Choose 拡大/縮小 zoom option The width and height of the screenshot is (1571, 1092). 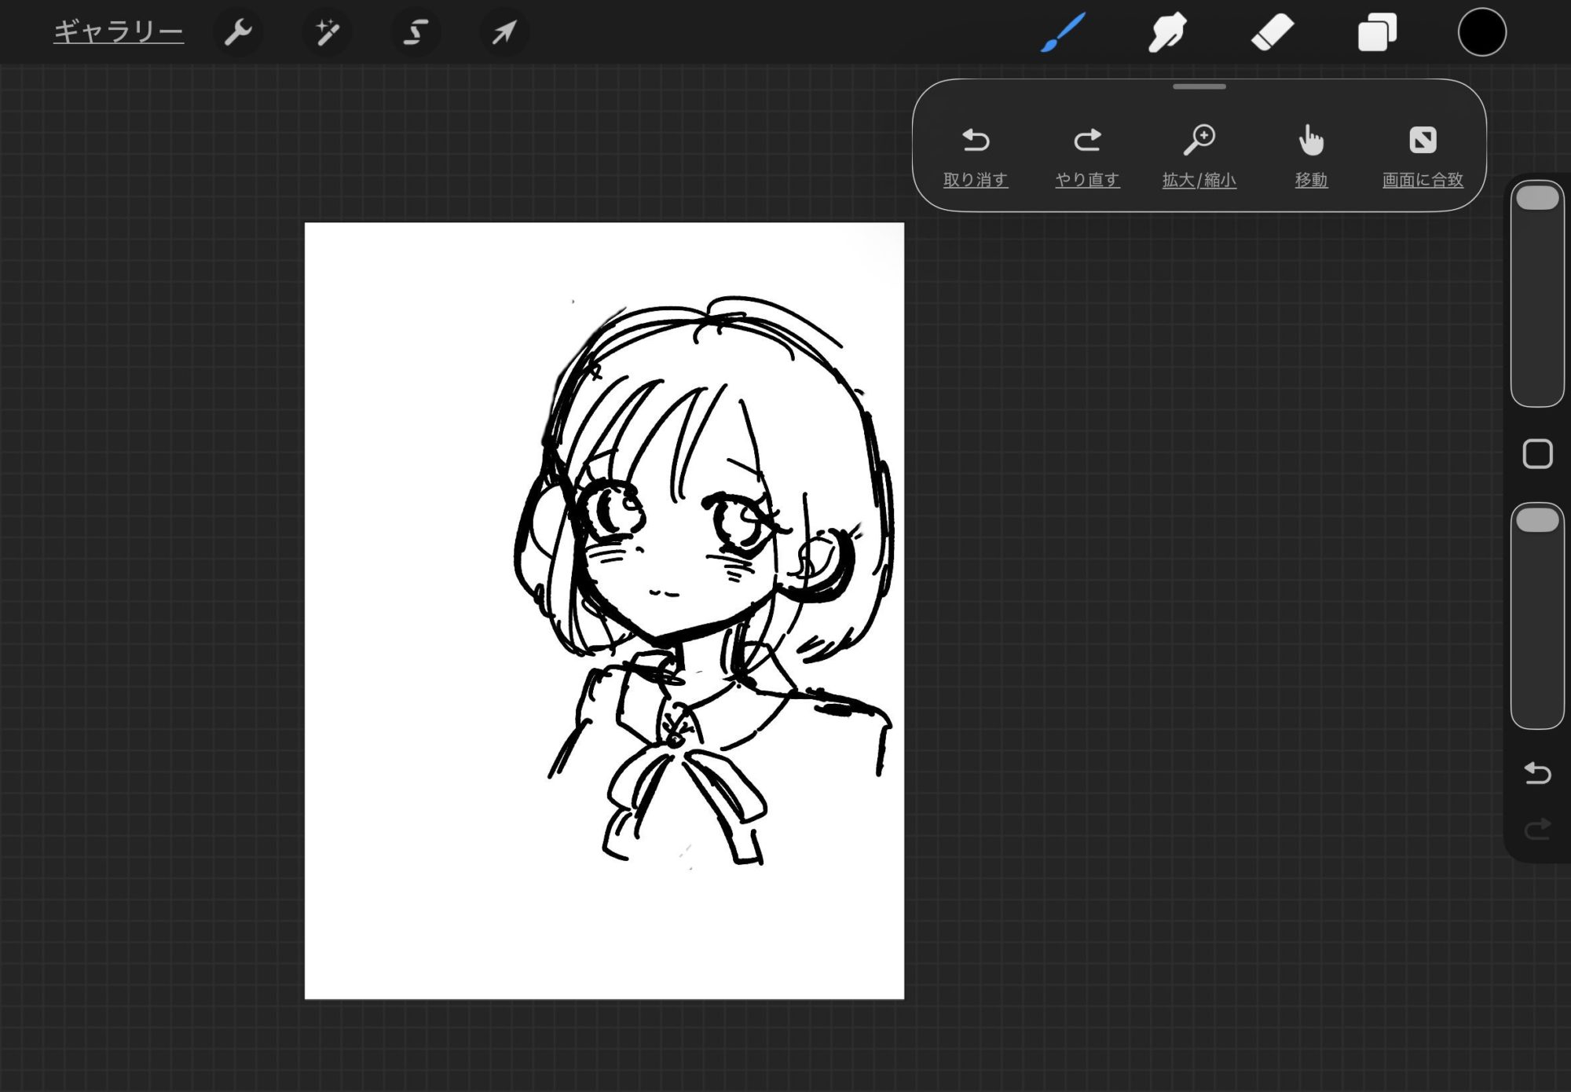click(1199, 156)
